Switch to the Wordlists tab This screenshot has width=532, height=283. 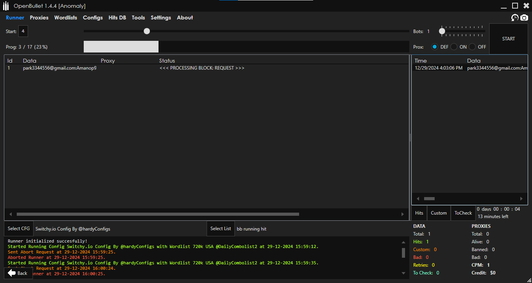[x=65, y=17]
